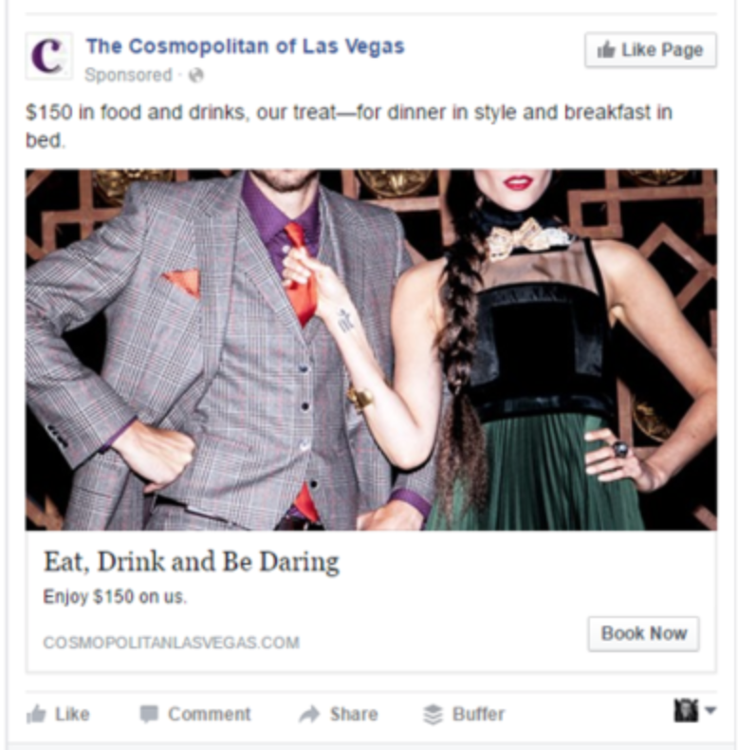This screenshot has width=738, height=750.
Task: Click the Share arrow icon
Action: tap(310, 714)
